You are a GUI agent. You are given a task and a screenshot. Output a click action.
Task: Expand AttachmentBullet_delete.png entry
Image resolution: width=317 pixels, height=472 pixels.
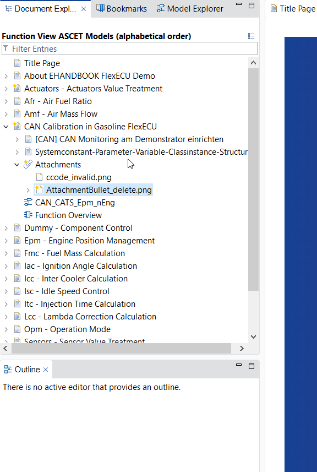[x=28, y=190]
